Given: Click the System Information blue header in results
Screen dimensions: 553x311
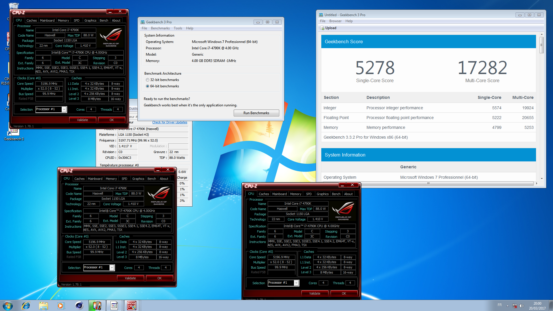Looking at the screenshot, I should [x=429, y=155].
